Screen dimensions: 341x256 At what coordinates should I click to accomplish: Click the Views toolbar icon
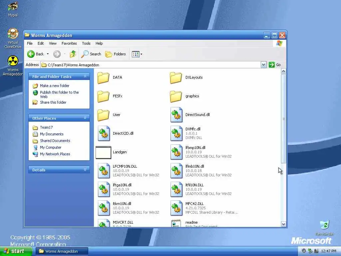point(136,54)
